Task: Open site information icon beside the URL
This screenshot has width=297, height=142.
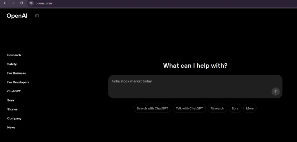Action: coord(31,3)
